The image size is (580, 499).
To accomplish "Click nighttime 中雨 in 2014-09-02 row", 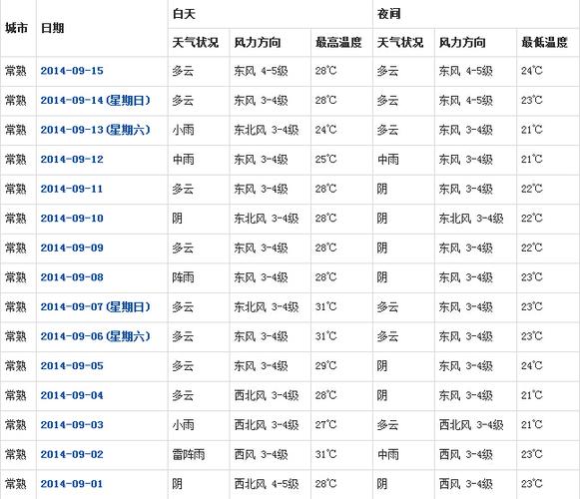I will tap(388, 455).
